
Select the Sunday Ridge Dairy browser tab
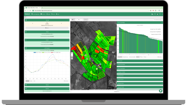point(33,8)
